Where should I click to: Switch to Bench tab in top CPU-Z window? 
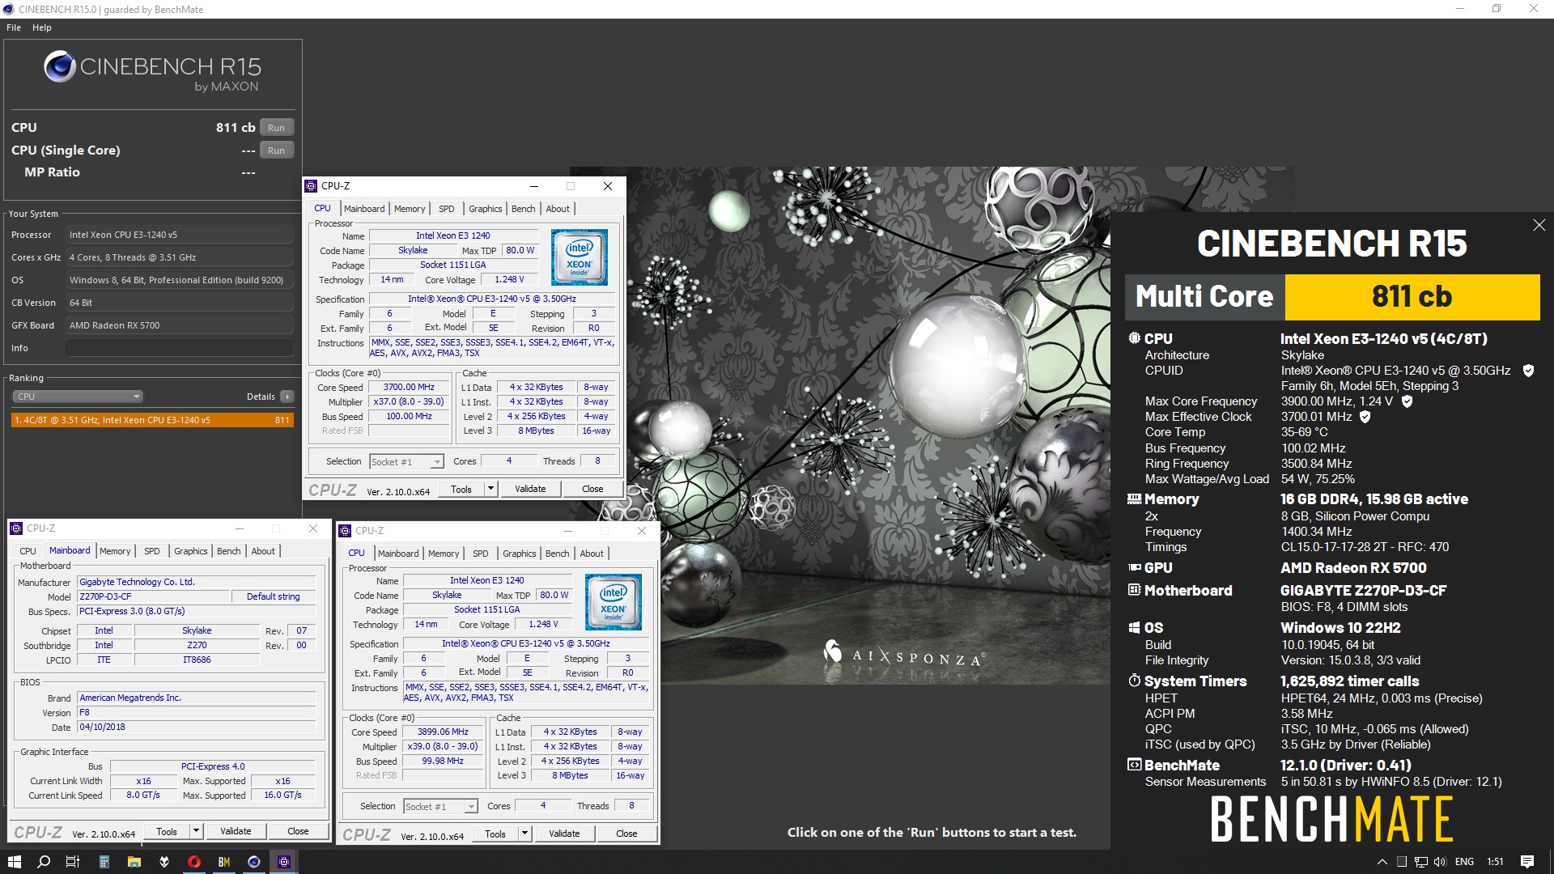[524, 209]
